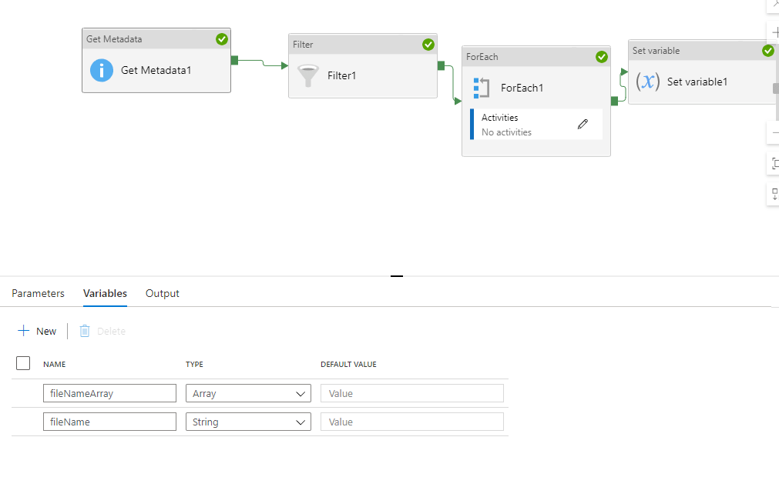Click the Set variable1 (x) icon
Viewport: 779px width, 477px height.
click(x=649, y=82)
